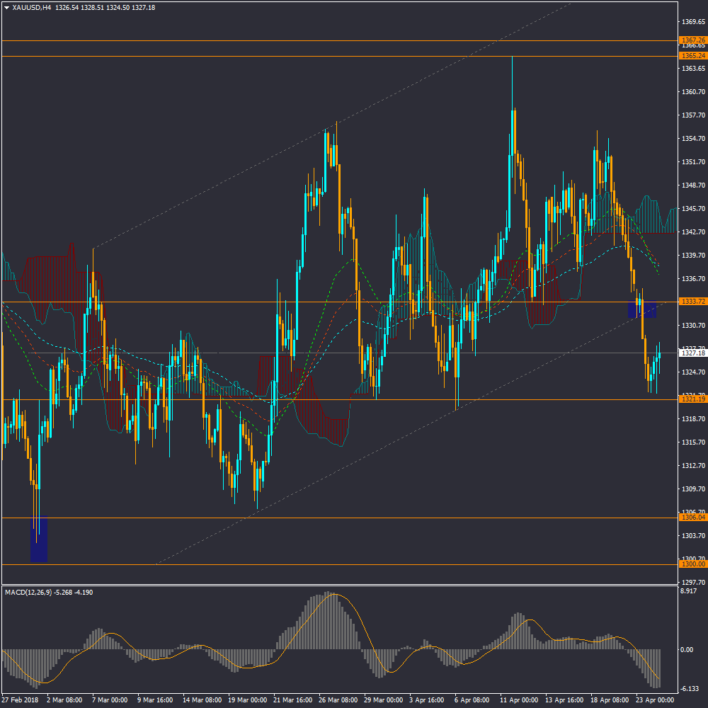Click the 1306.04 price level tag
Image resolution: width=708 pixels, height=708 pixels.
692,518
